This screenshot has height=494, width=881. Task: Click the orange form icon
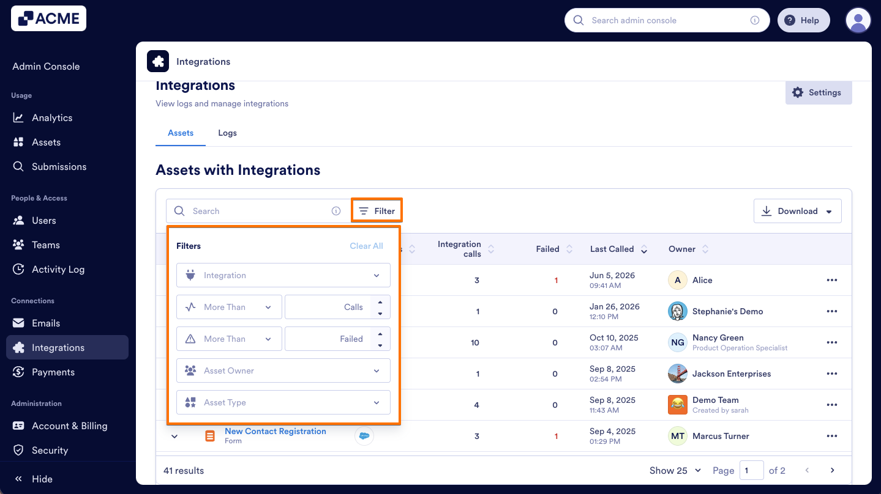(x=210, y=436)
